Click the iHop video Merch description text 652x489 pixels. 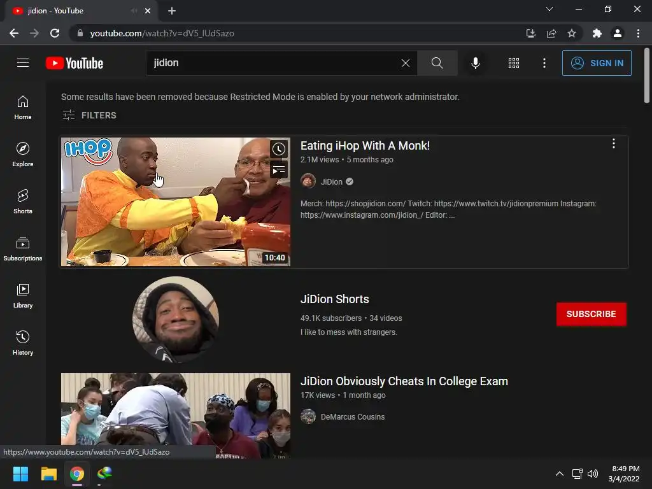point(448,209)
